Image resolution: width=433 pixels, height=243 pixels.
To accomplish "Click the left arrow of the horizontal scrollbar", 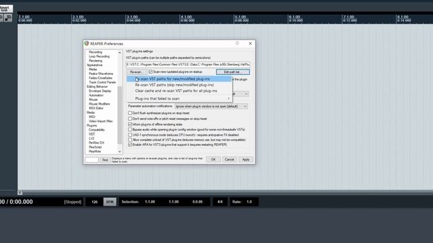I will (20, 192).
